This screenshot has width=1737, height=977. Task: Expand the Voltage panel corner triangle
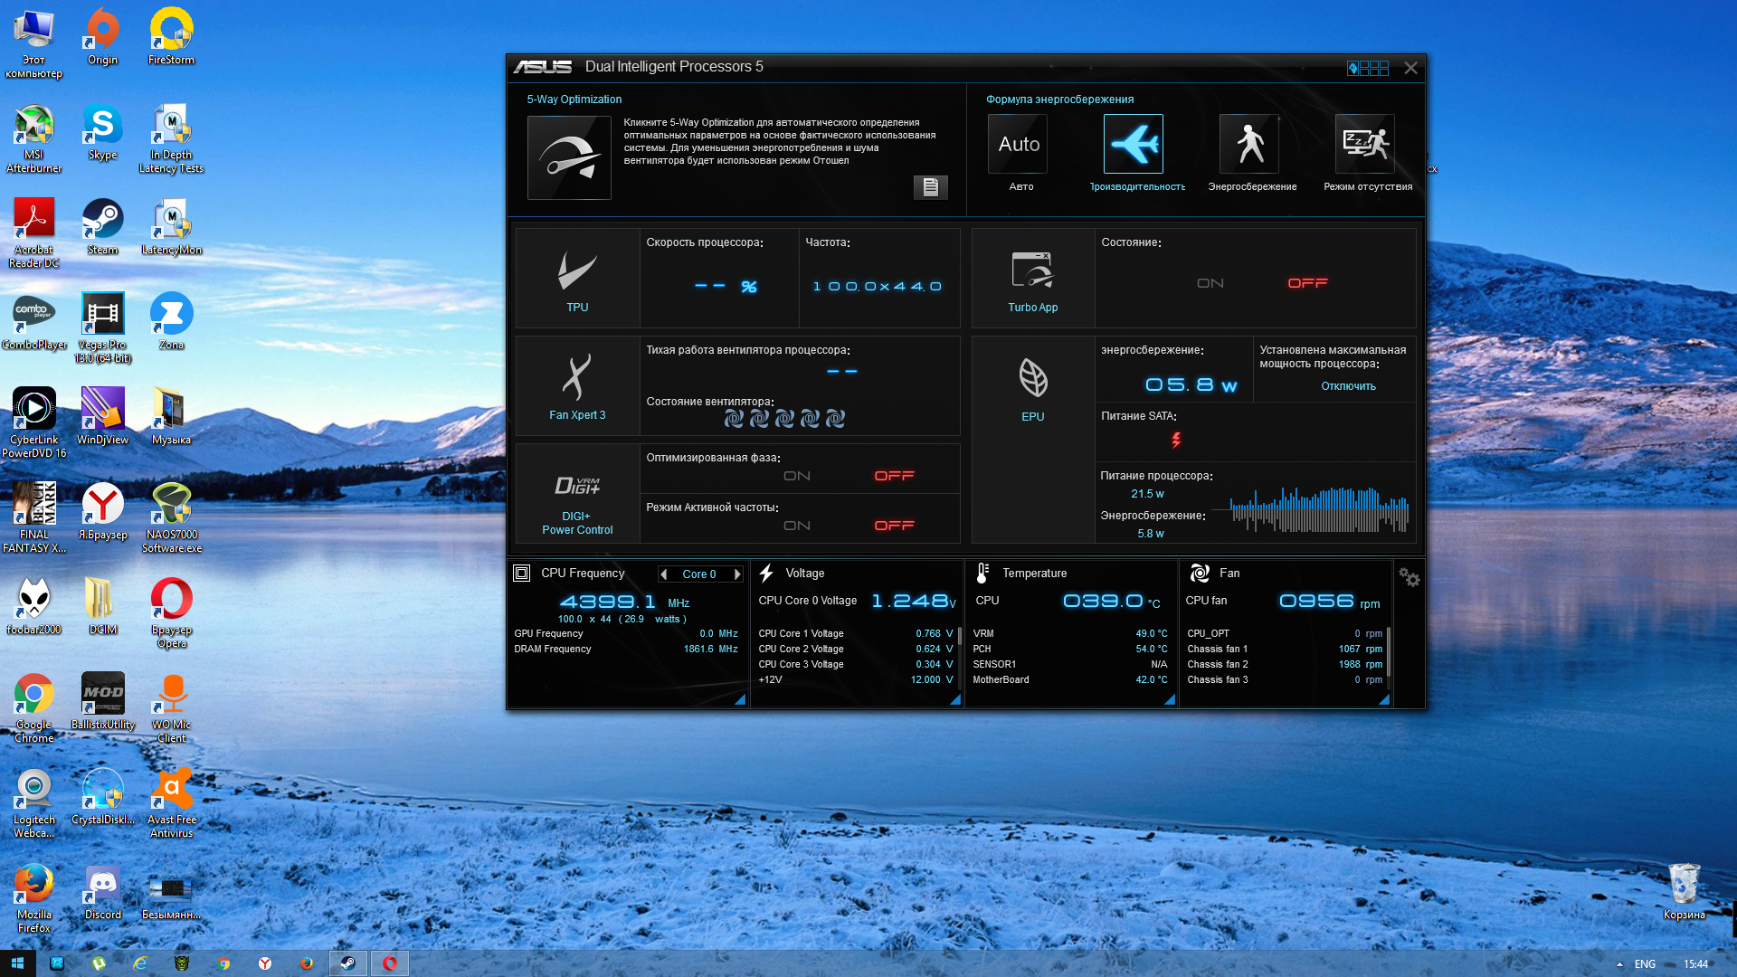point(954,699)
